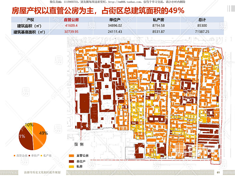Screen dimensions: 235x176
Task: Select the value 34896.02 in the table
Action: [115, 26]
